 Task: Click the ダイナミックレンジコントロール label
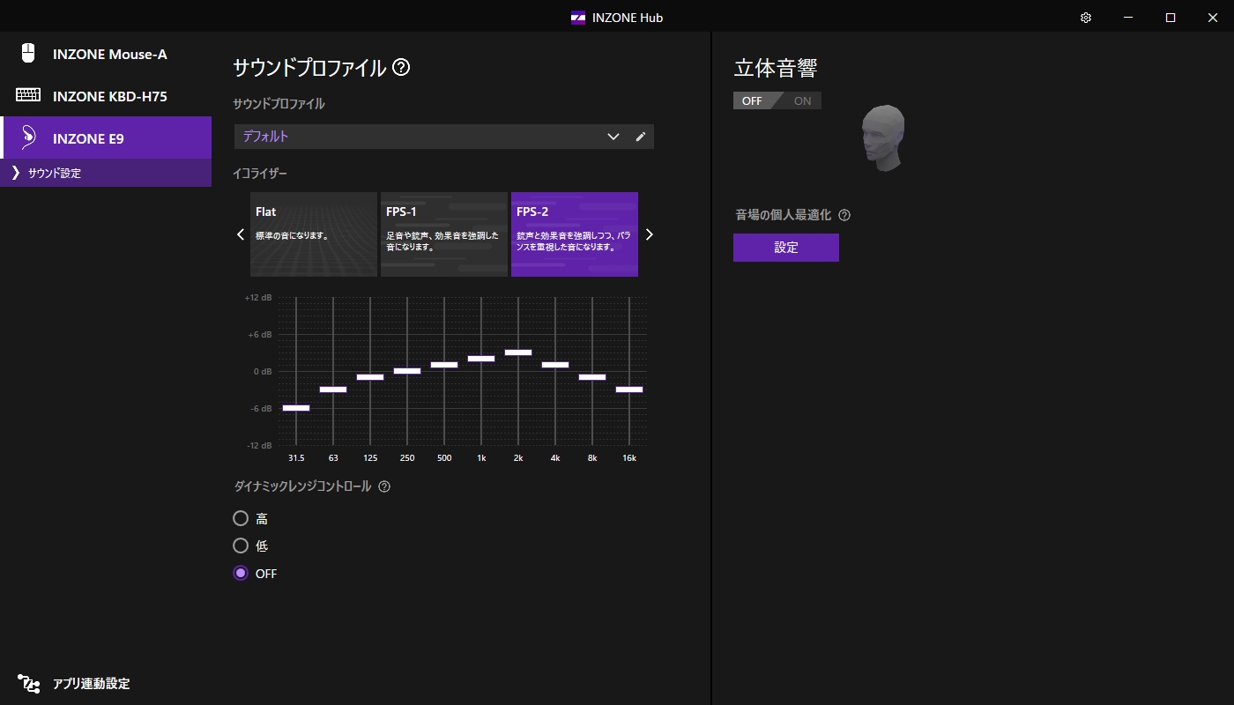pos(302,486)
